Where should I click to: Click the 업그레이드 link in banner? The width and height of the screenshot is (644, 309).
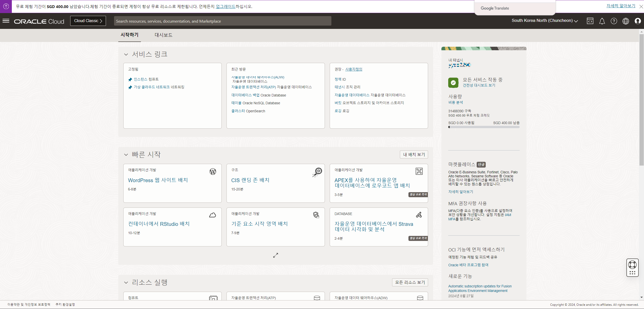226,6
